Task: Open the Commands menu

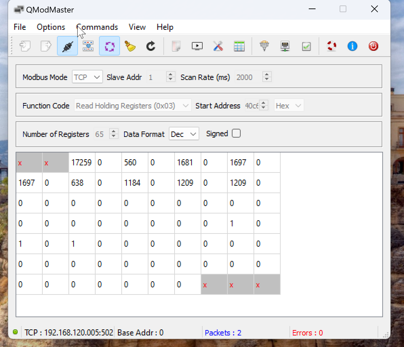Action: (x=97, y=27)
